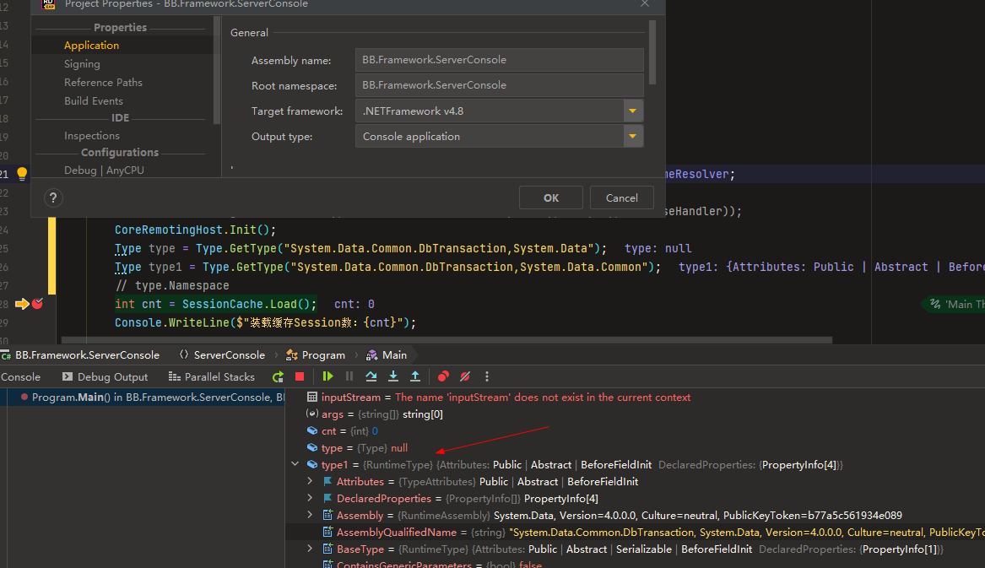The height and width of the screenshot is (568, 985).
Task: Click the DeclaredProperties flag icon
Action: (x=327, y=498)
